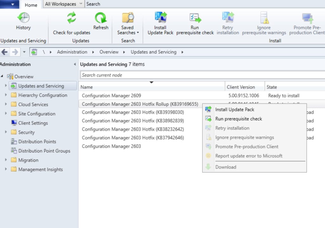Click the back navigation arrow
The height and width of the screenshot is (228, 325).
pyautogui.click(x=4, y=52)
